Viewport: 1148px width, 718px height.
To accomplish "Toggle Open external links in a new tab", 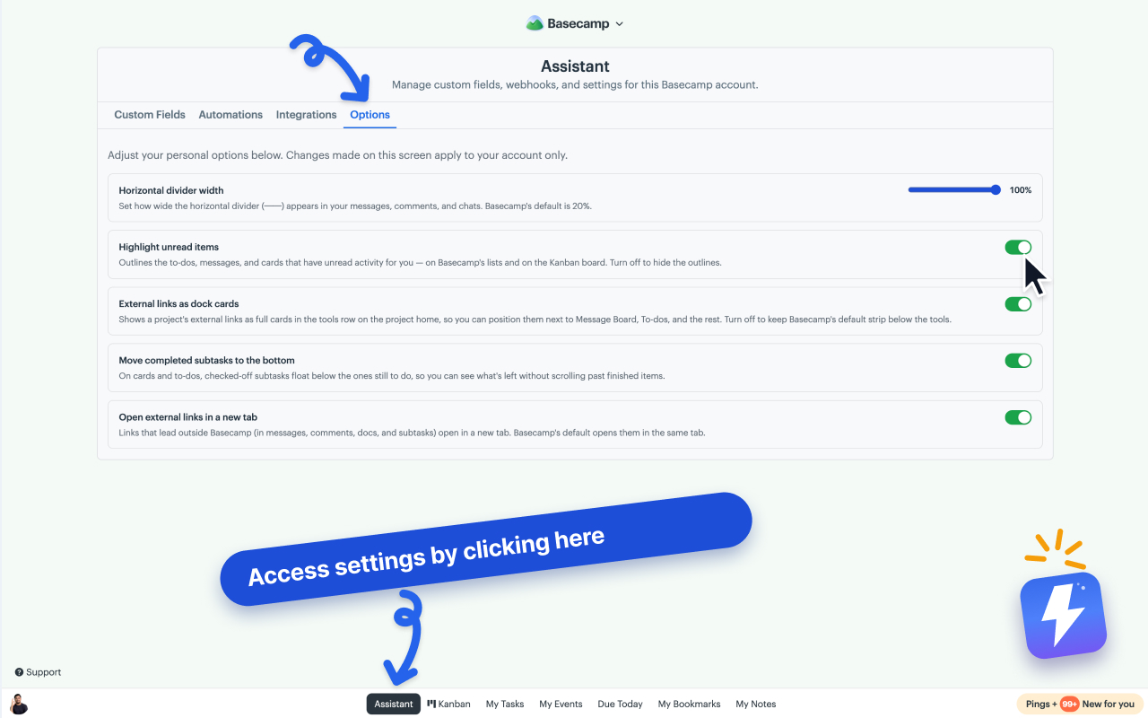I will [1018, 417].
